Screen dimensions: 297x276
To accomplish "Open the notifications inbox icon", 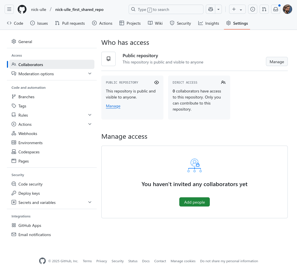I will pyautogui.click(x=276, y=9).
